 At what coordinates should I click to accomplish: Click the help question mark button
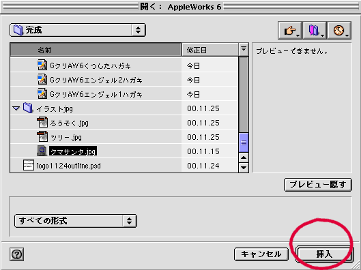[x=17, y=254]
